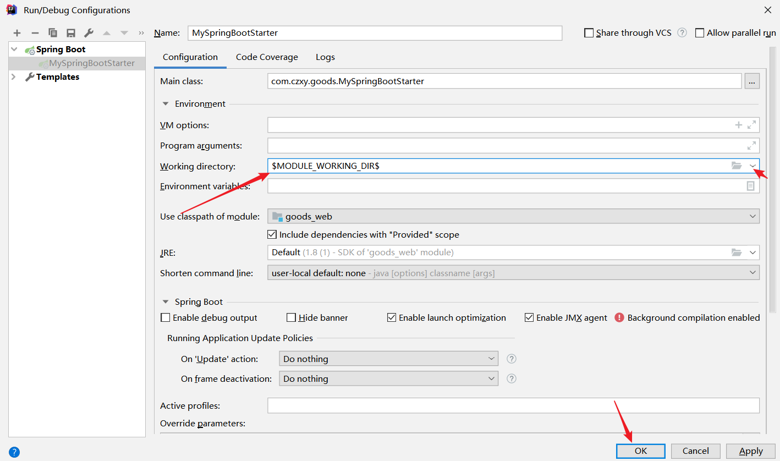Click the IntelliJ logo in title bar
Image resolution: width=780 pixels, height=461 pixels.
pyautogui.click(x=12, y=10)
